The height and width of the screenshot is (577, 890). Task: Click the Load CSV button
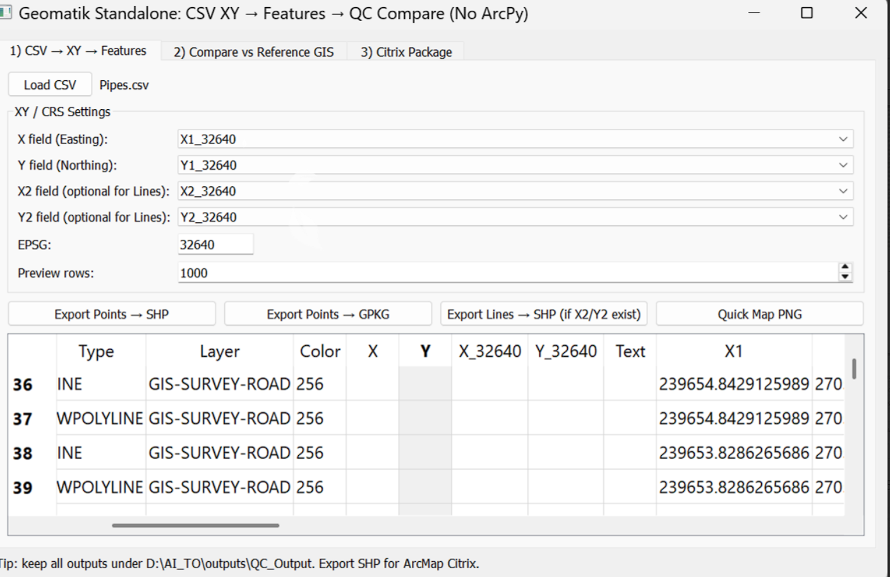(50, 85)
